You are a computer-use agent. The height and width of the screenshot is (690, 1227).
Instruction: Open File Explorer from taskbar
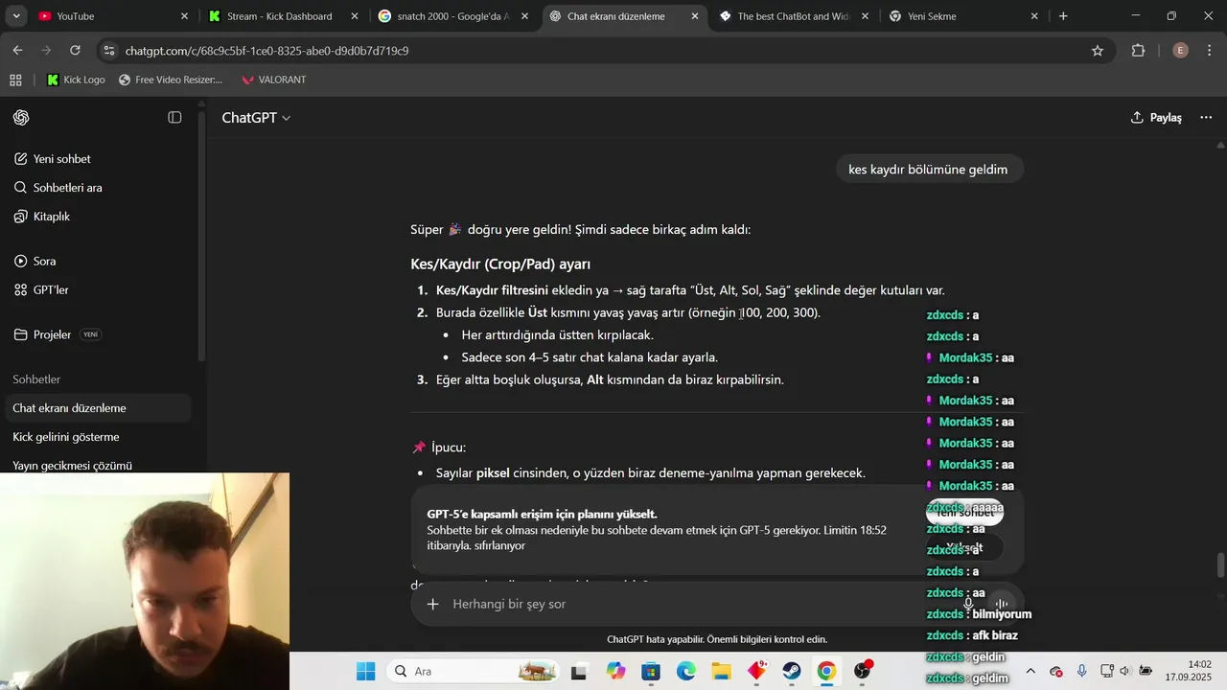pyautogui.click(x=721, y=672)
